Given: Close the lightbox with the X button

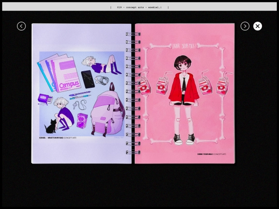Looking at the screenshot, I should tap(257, 26).
